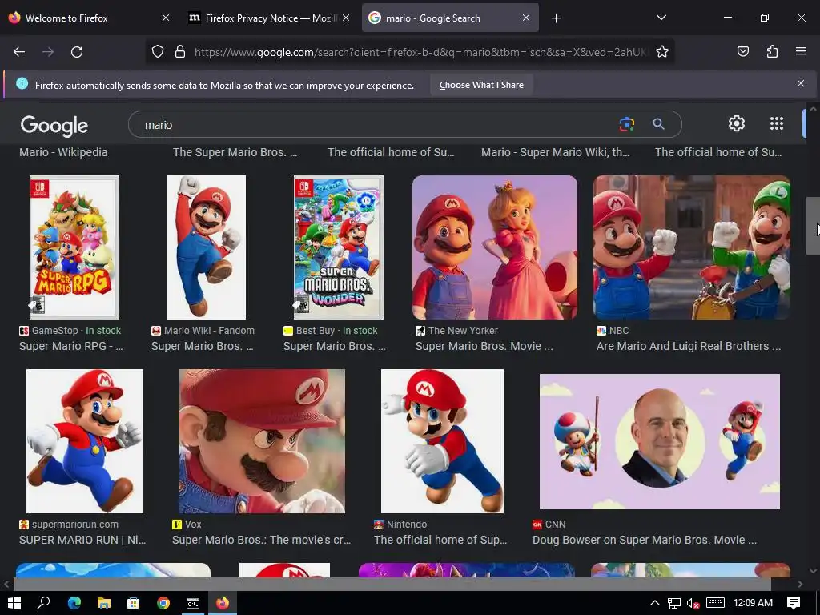Click the Mario - Wikipedia result title
This screenshot has height=615, width=820.
coord(63,152)
